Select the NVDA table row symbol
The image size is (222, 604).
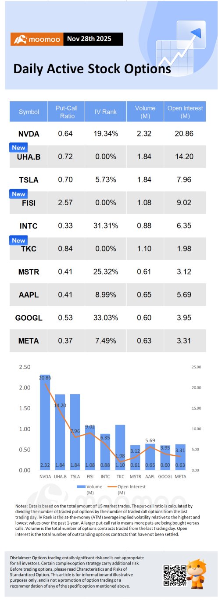(x=29, y=134)
